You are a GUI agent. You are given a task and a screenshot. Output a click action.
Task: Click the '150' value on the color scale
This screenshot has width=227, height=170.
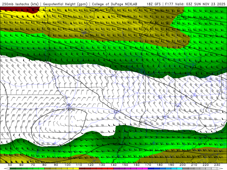(x=125, y=165)
